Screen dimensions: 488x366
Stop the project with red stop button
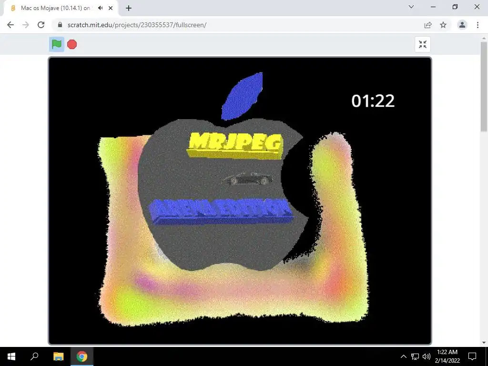72,44
